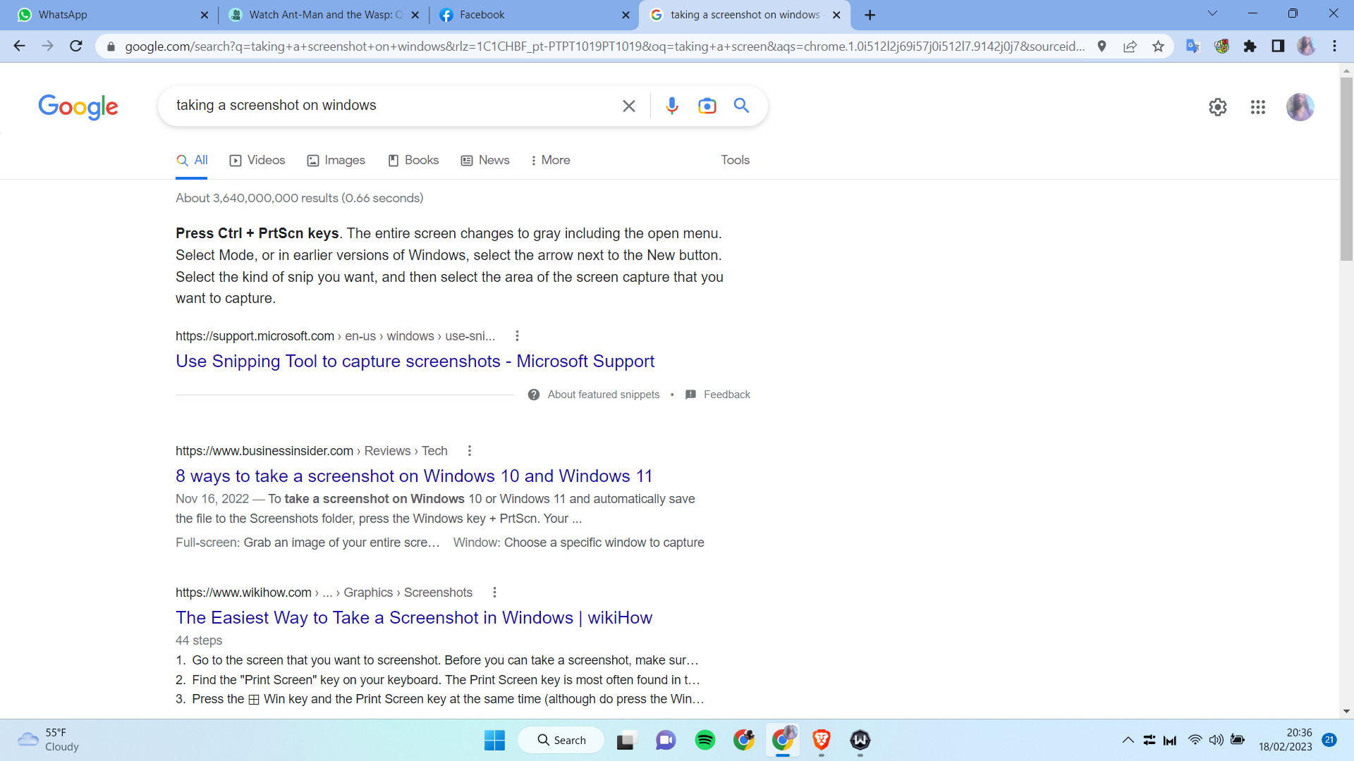
Task: Open options for businessinsider result
Action: 470,451
